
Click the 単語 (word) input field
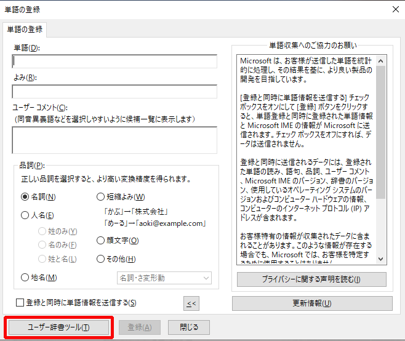[x=114, y=62]
